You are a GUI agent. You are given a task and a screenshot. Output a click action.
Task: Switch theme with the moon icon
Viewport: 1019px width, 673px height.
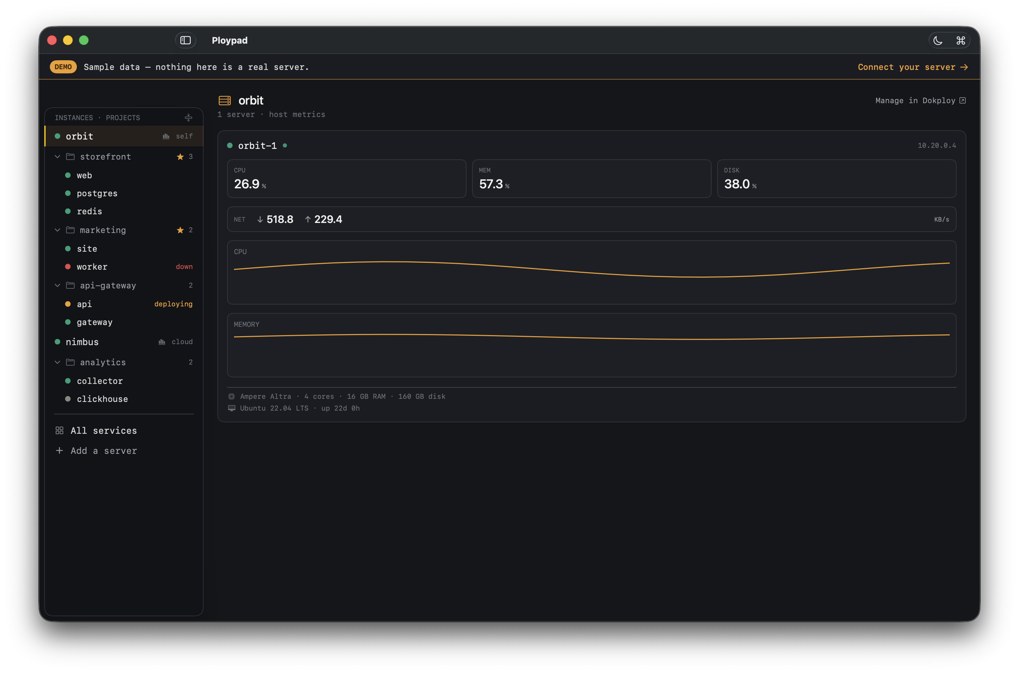tap(937, 41)
